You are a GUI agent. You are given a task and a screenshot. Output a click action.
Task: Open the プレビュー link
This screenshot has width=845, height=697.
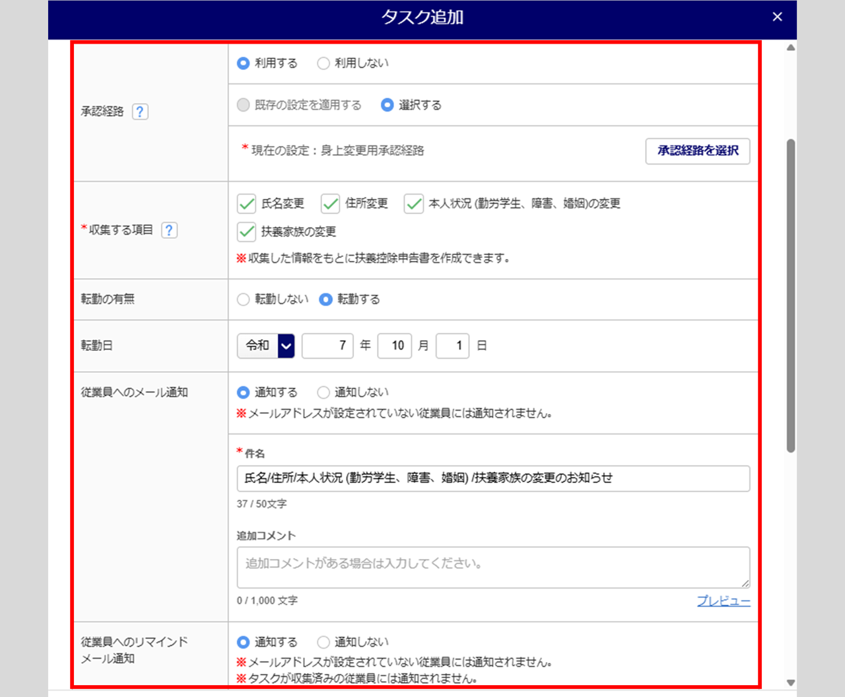724,601
